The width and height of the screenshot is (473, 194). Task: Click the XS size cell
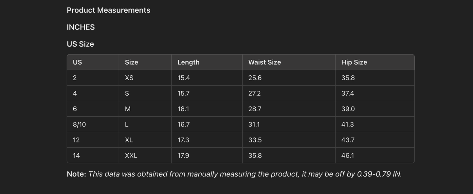click(129, 78)
